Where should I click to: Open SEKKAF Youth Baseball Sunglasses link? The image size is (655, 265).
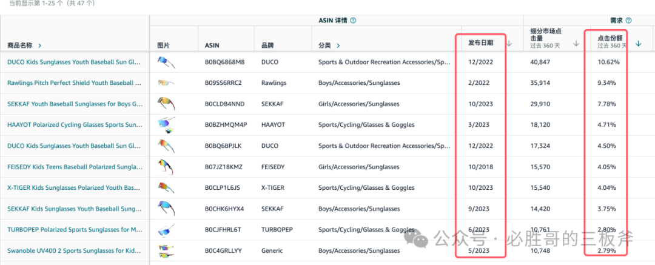tap(75, 104)
